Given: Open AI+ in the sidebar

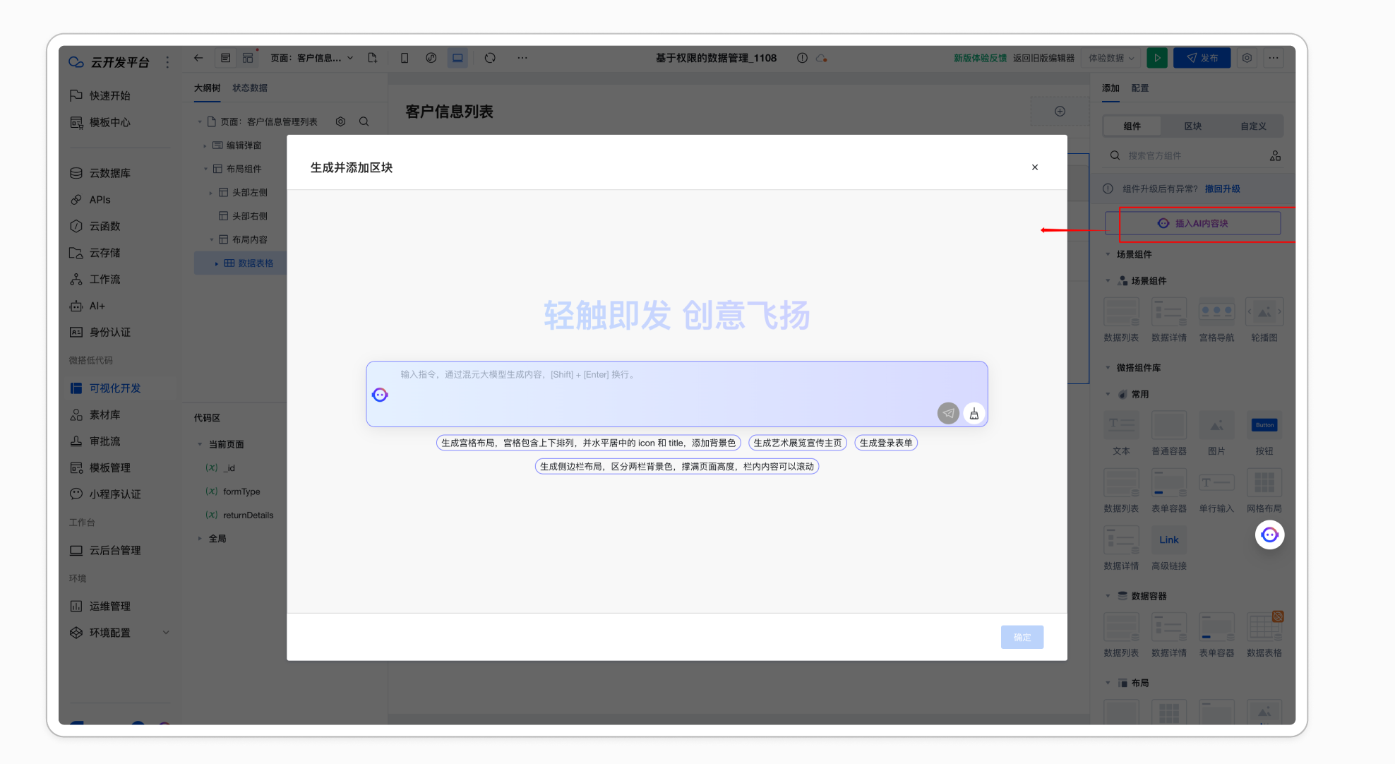Looking at the screenshot, I should (x=97, y=306).
